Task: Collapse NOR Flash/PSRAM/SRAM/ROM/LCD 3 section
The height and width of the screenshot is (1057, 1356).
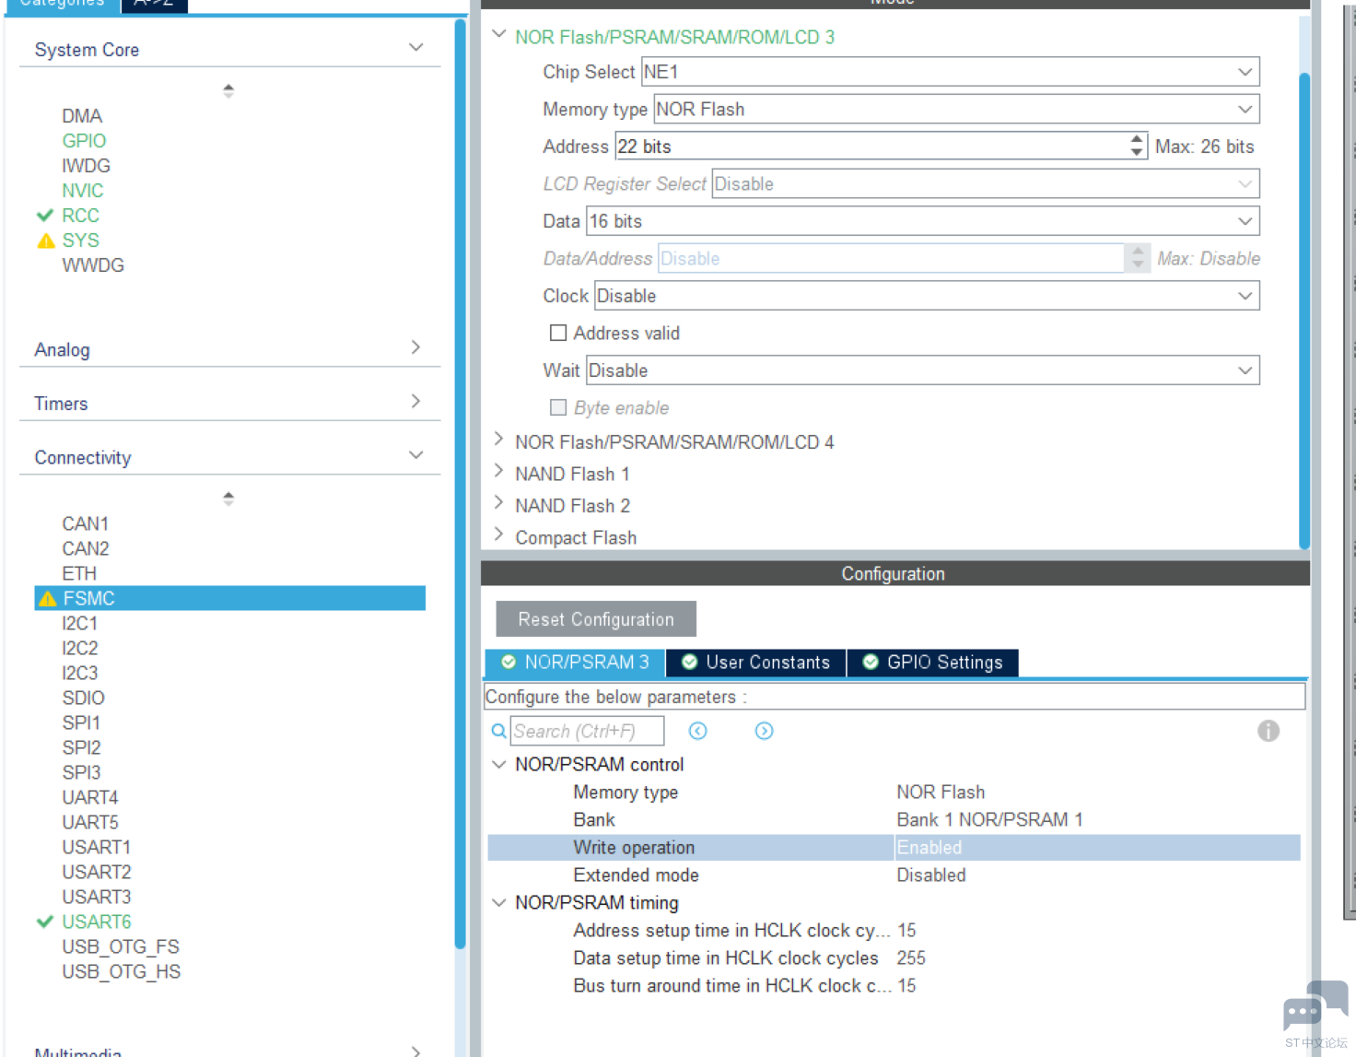Action: point(499,34)
